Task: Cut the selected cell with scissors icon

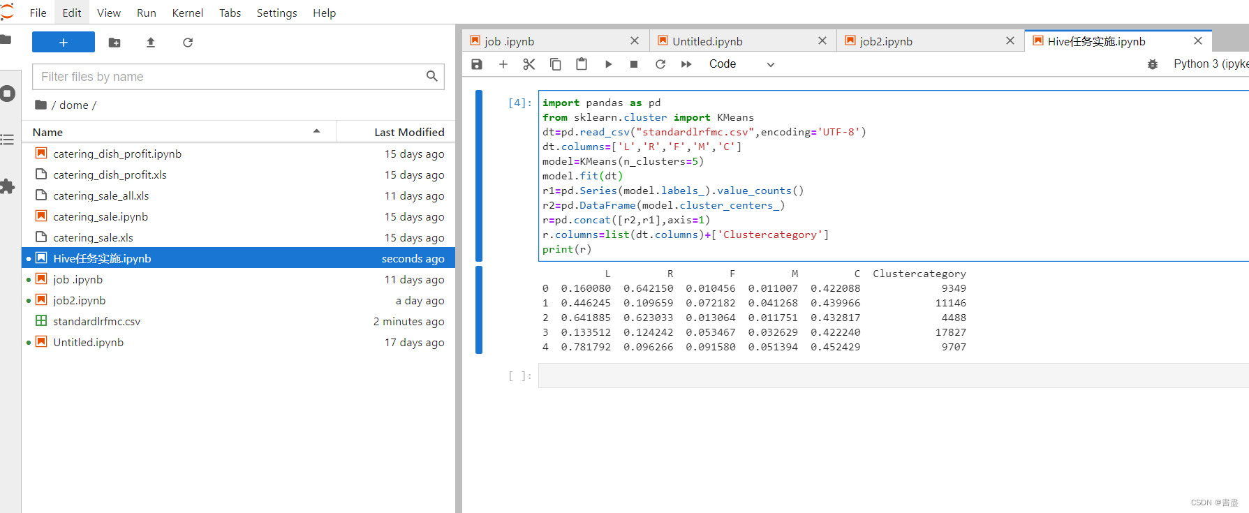Action: click(x=529, y=64)
